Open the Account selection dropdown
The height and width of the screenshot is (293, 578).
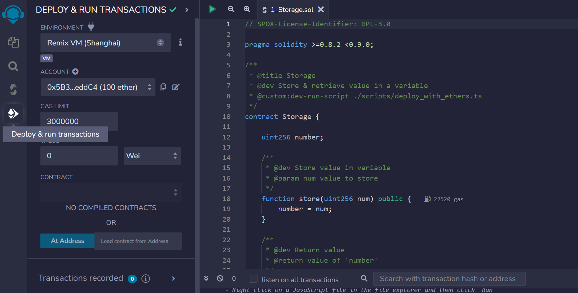point(98,87)
